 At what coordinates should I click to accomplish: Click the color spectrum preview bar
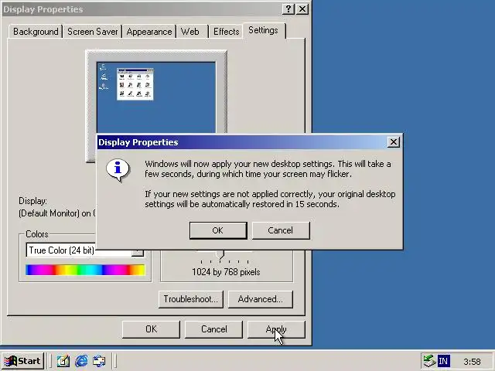click(85, 270)
